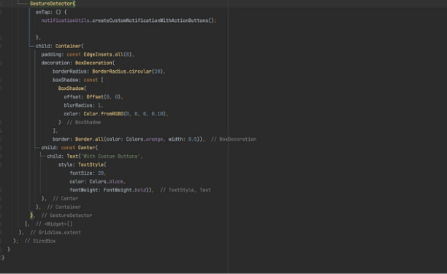Click the const Center( widget

(x=80, y=148)
